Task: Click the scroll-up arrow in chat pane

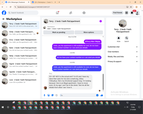Action: (103, 37)
